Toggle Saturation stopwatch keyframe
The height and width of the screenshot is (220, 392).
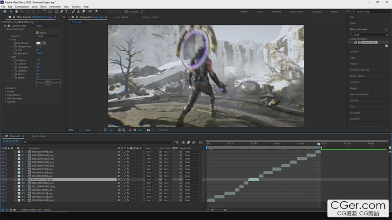coord(16,53)
